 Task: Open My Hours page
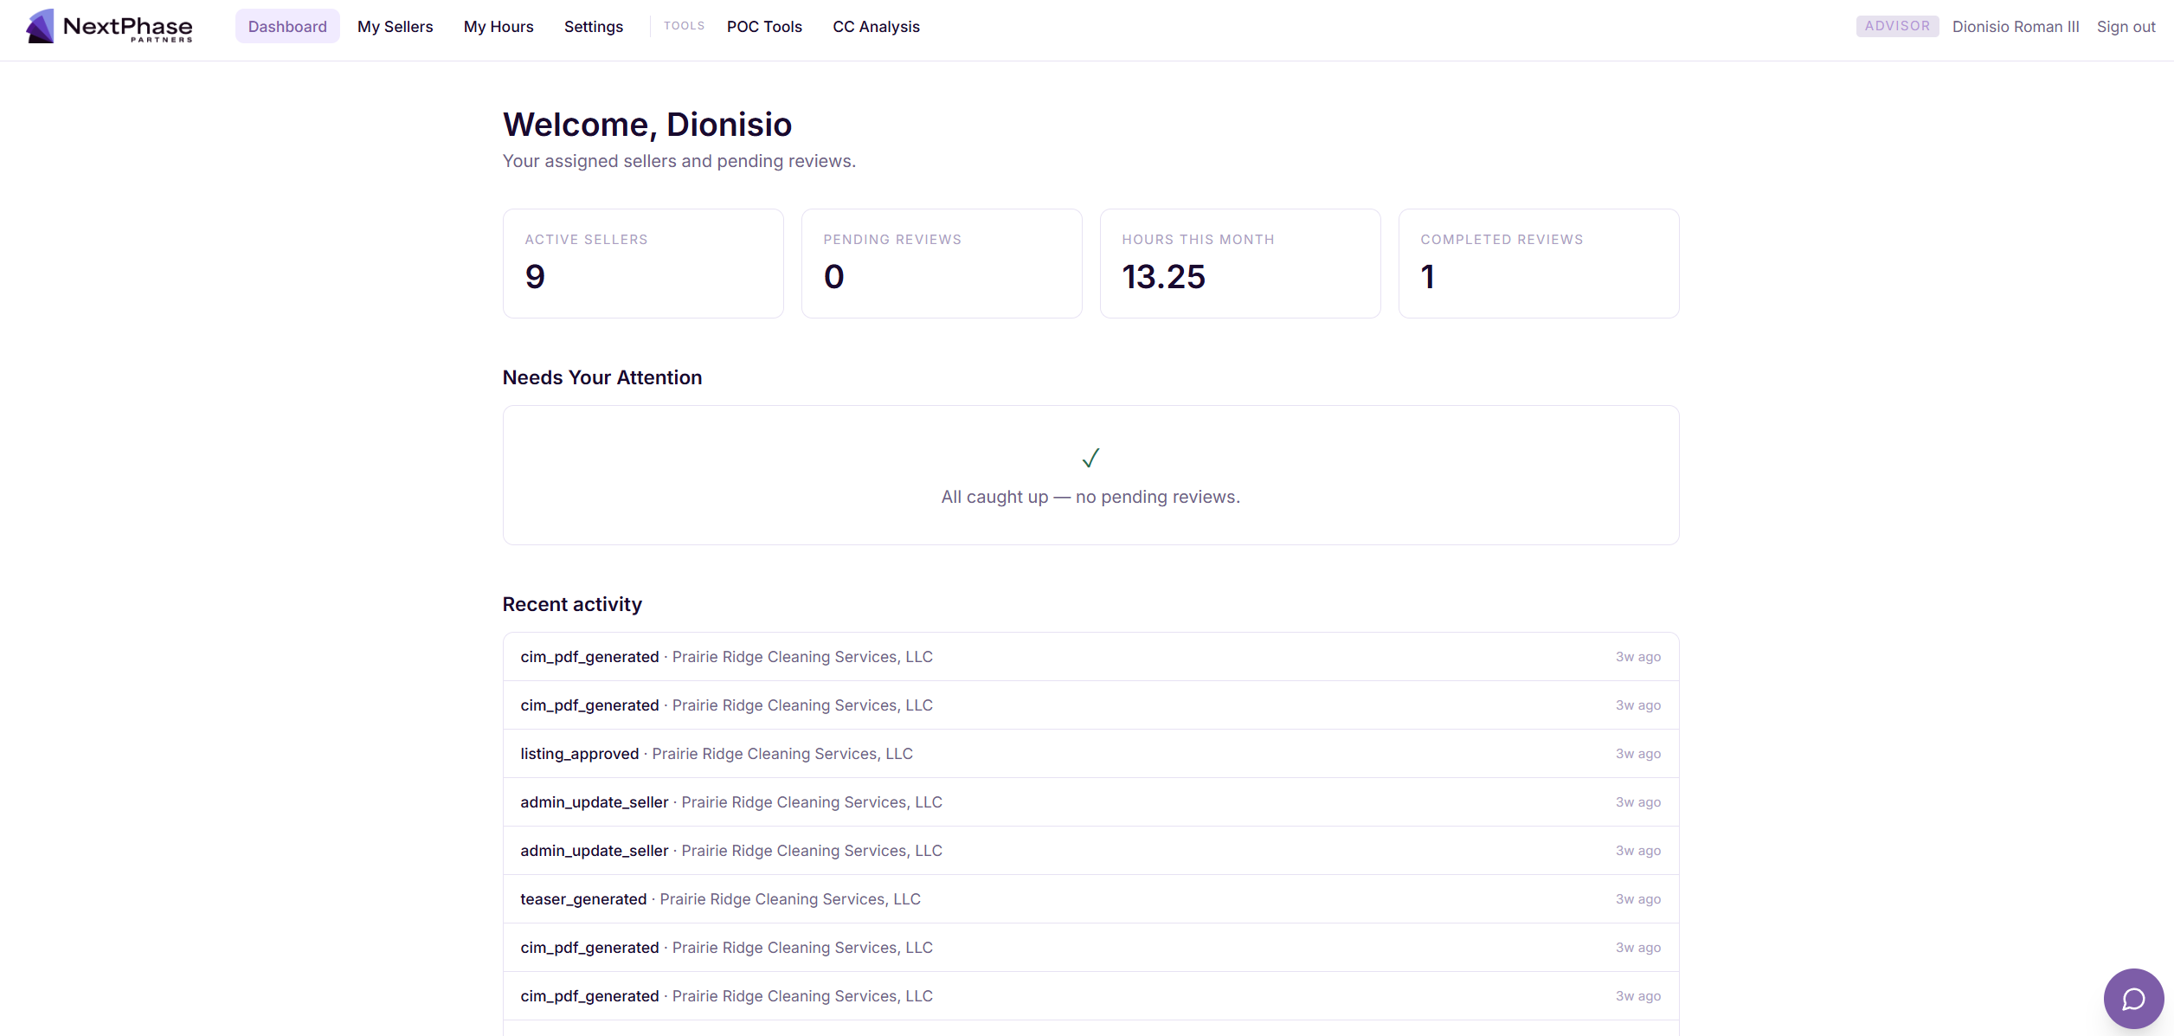tap(498, 27)
